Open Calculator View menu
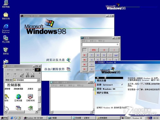 tap(93, 41)
